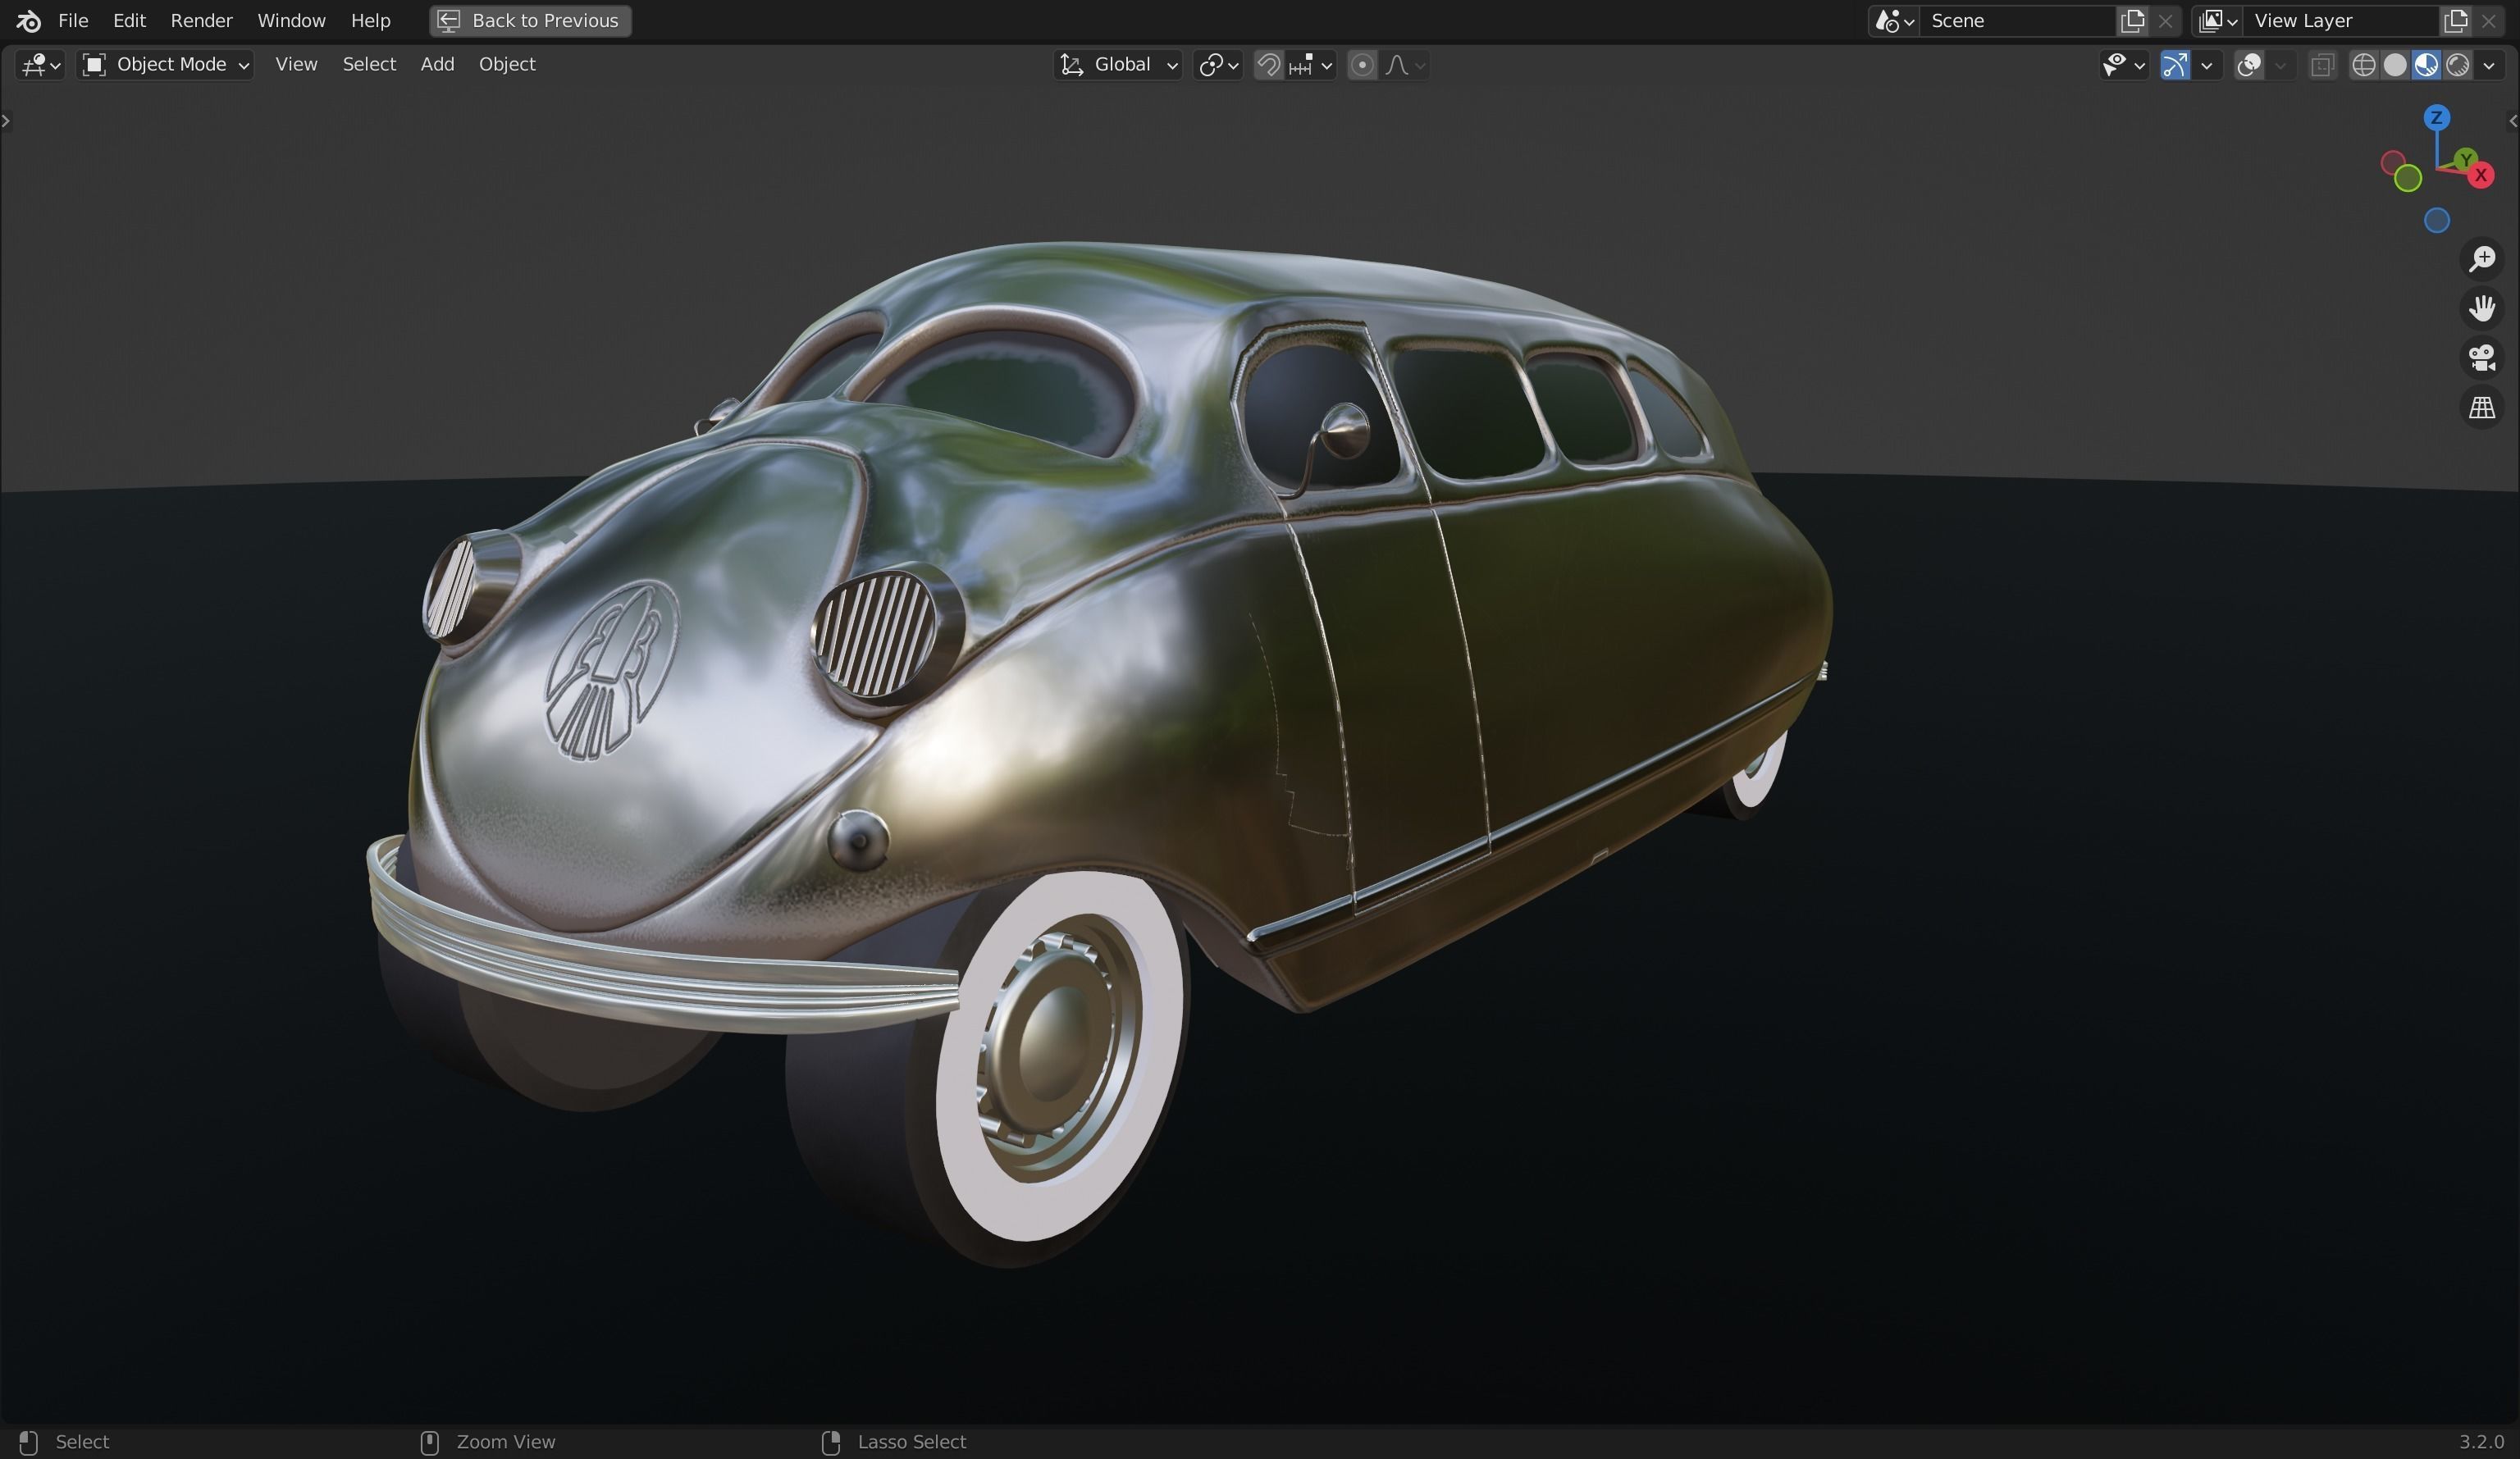2520x1459 pixels.
Task: Create a new scene
Action: (x=2132, y=20)
